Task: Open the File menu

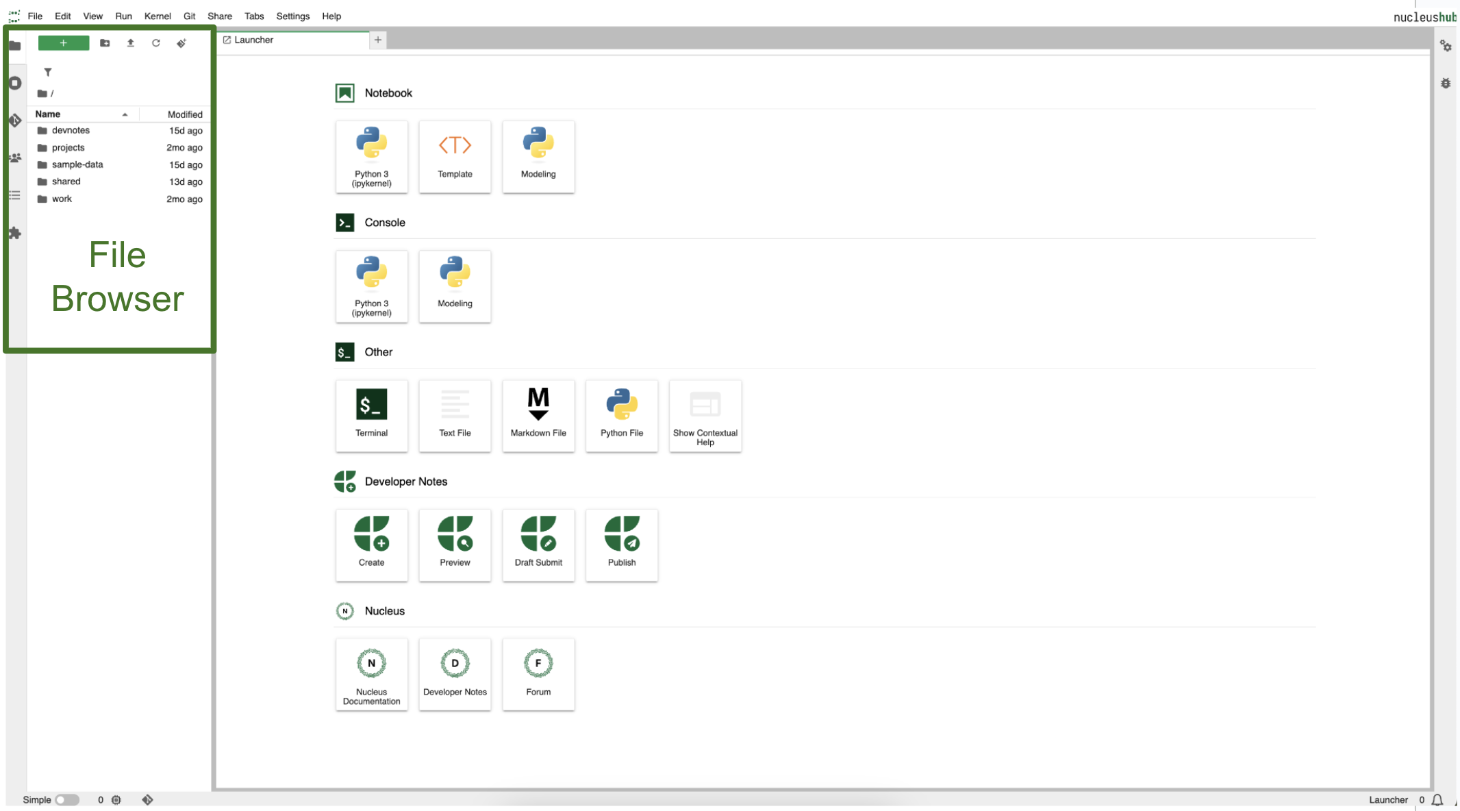Action: [35, 16]
